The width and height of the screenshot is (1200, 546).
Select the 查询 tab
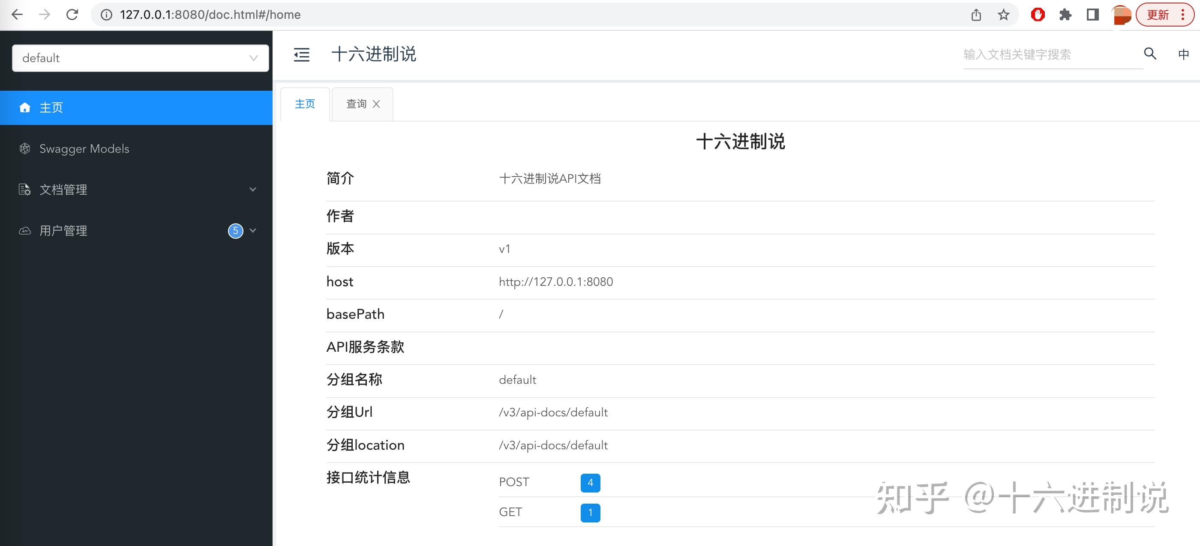coord(357,104)
